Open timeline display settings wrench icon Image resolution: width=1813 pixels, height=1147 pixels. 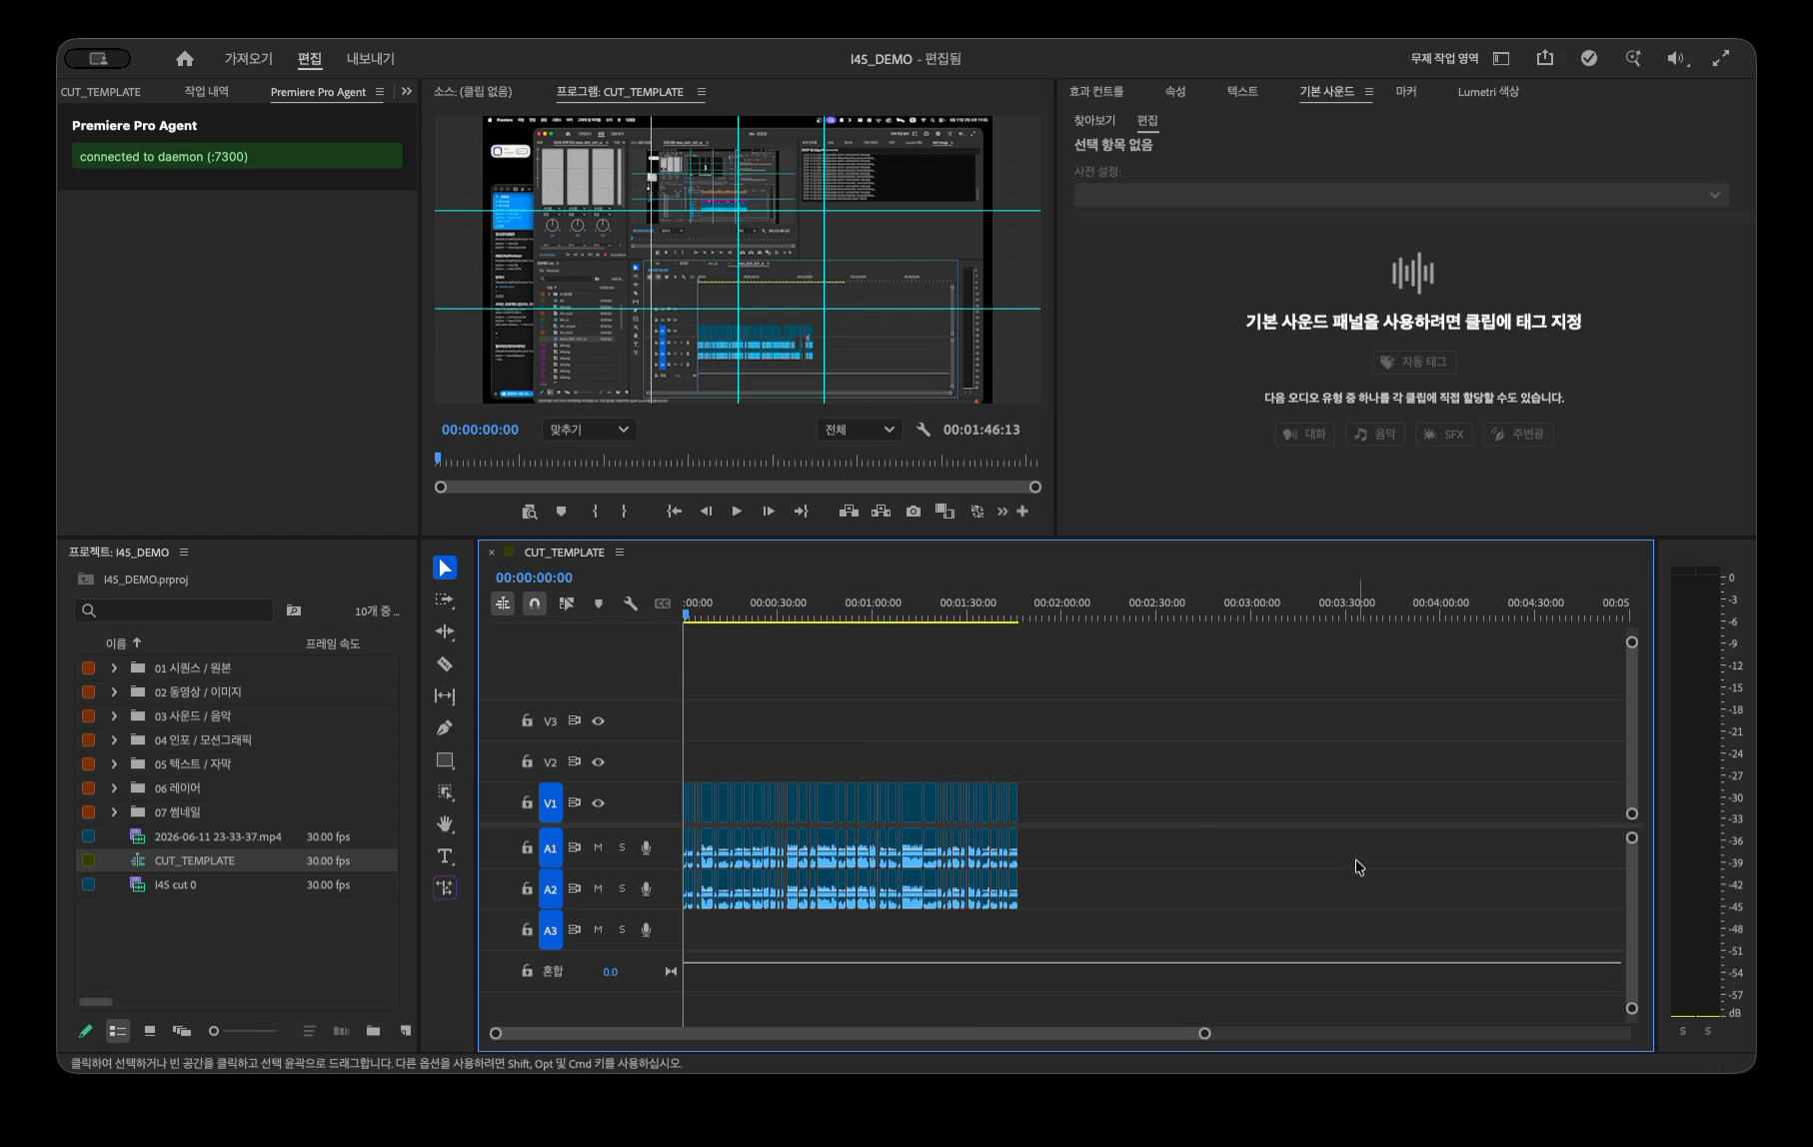631,603
